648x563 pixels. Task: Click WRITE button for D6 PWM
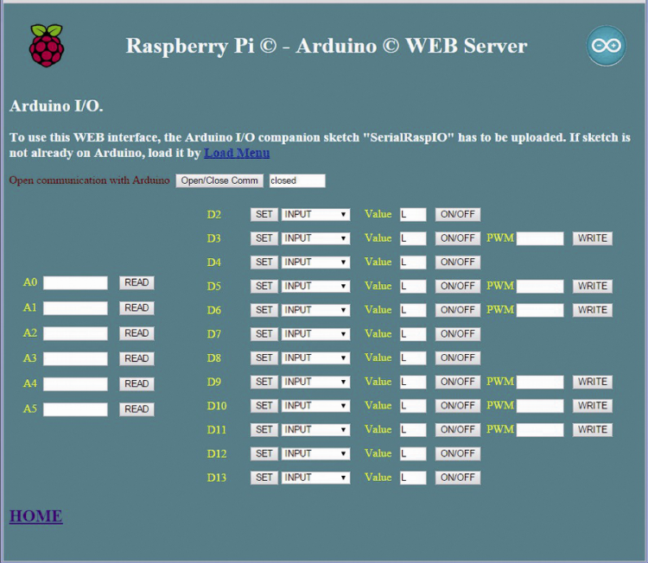[592, 310]
